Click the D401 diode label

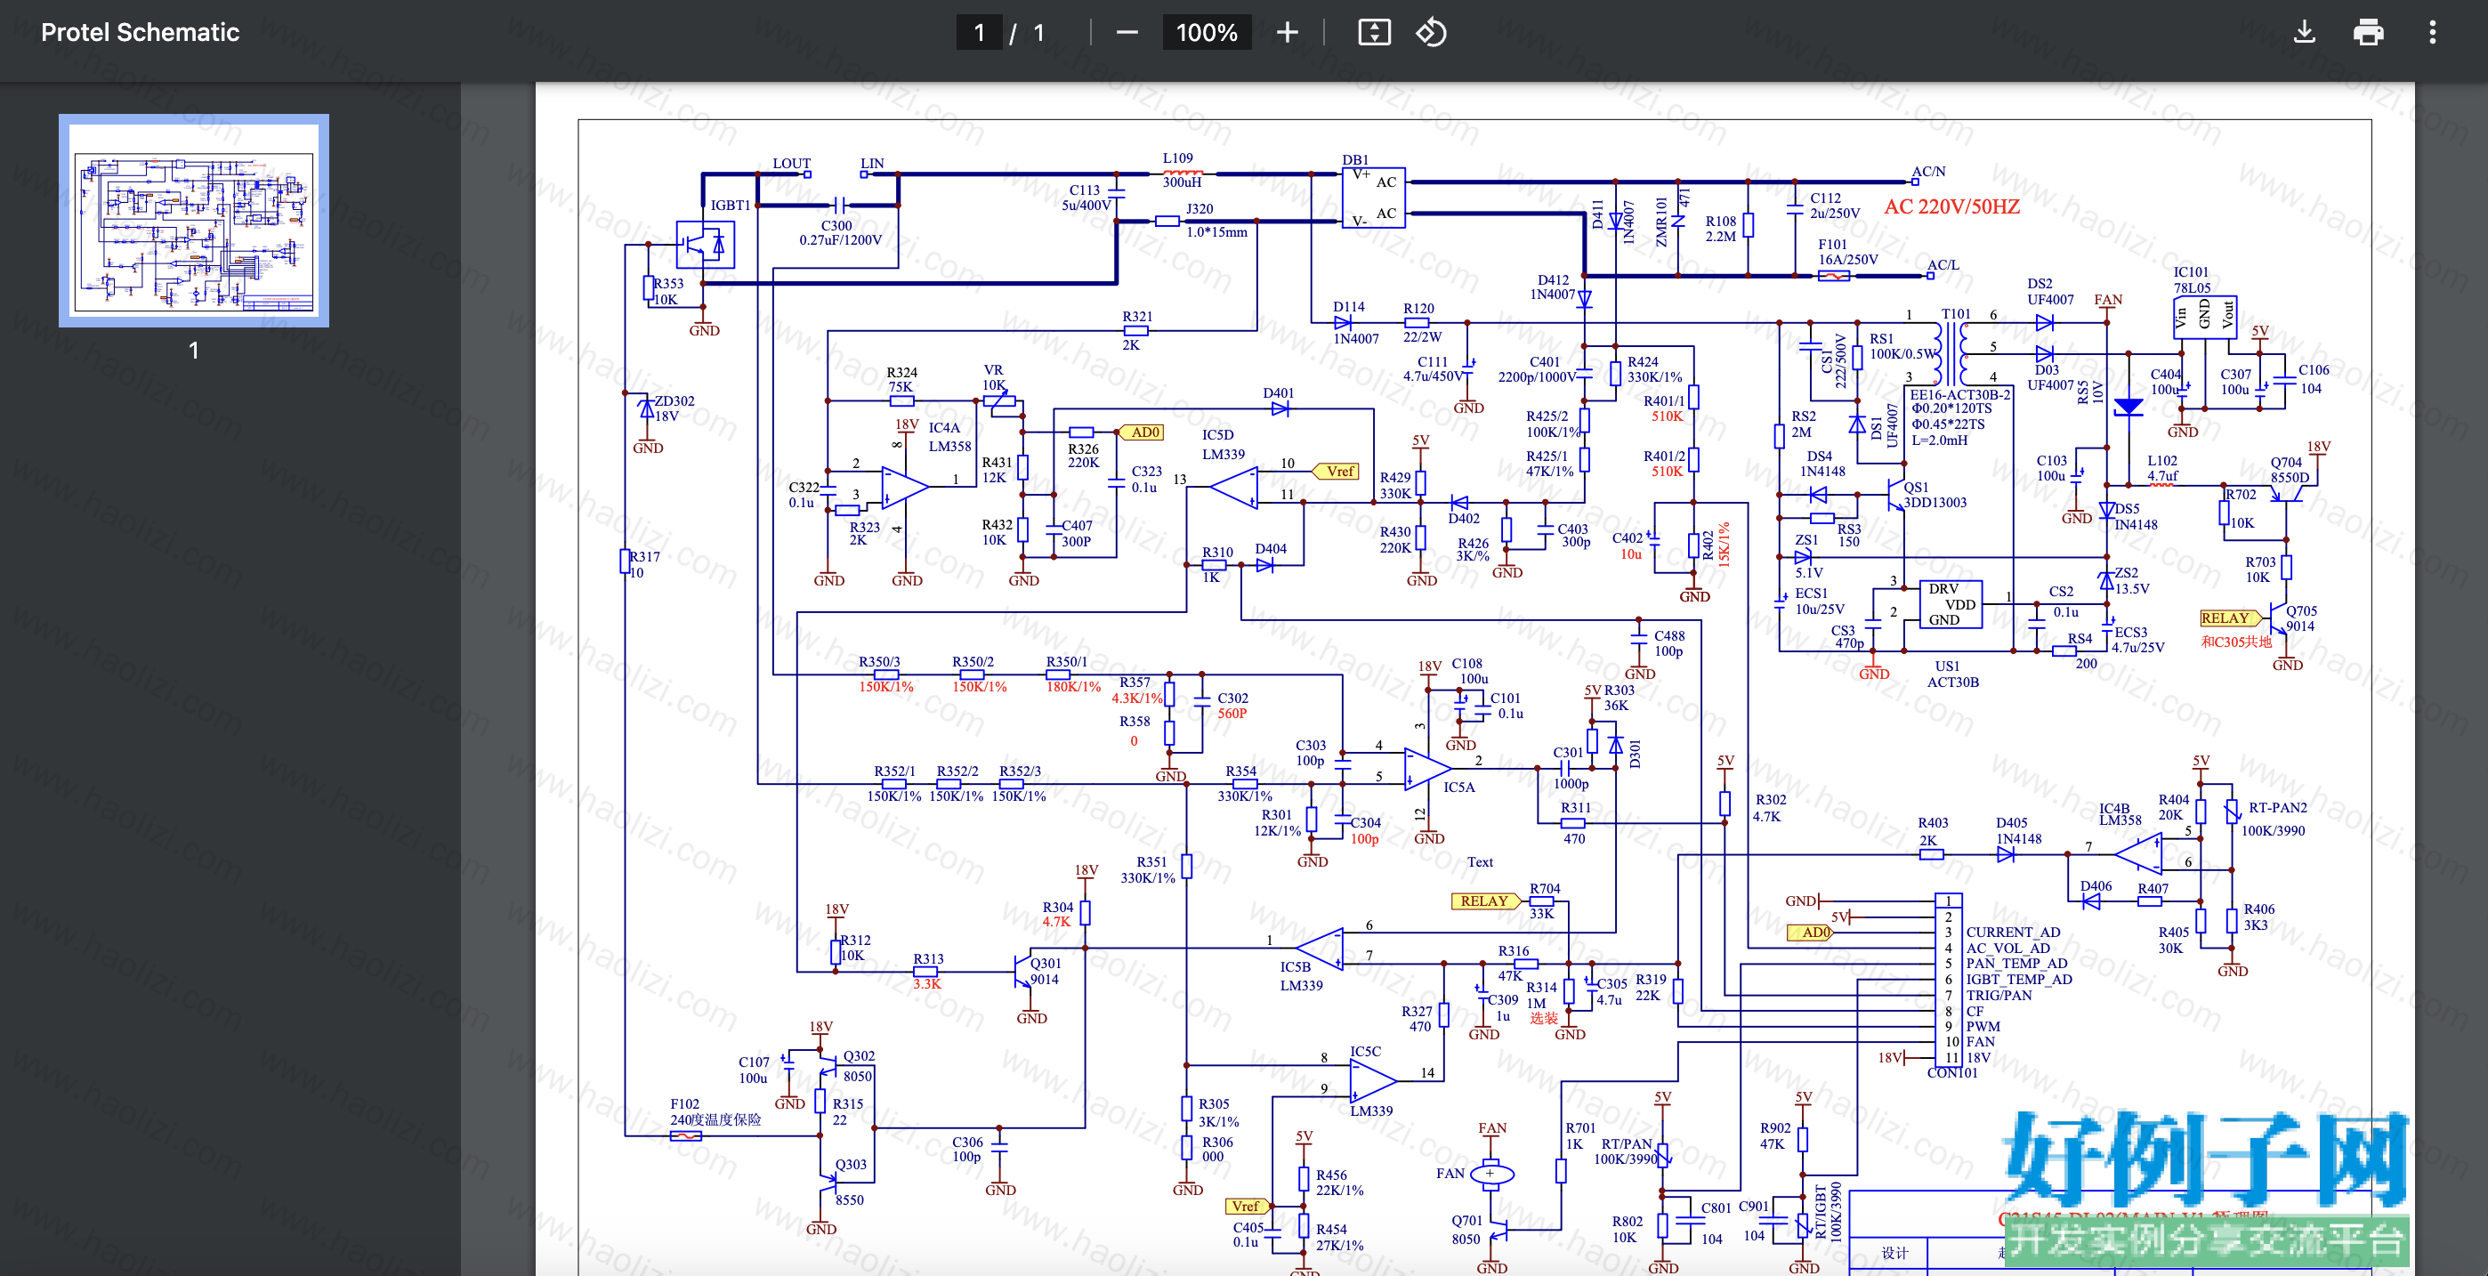point(1278,393)
